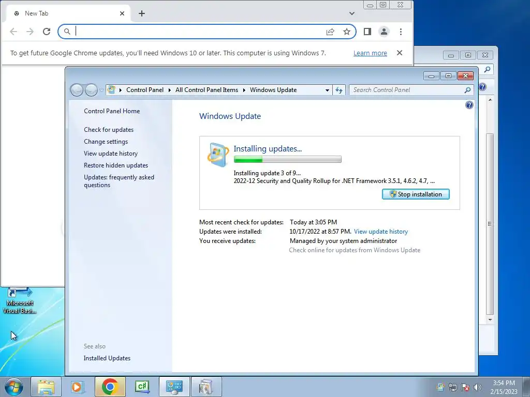The image size is (530, 397).
Task: Open address bar history dropdown
Action: (327, 90)
